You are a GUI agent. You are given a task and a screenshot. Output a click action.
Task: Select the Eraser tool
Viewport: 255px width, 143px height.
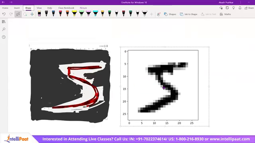(x=39, y=14)
